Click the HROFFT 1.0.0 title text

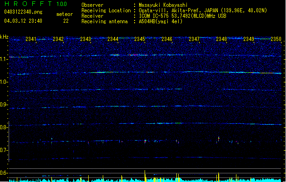point(36,4)
